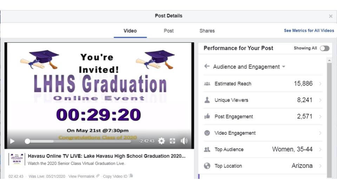Expand Top Audience details chevron

(x=320, y=149)
